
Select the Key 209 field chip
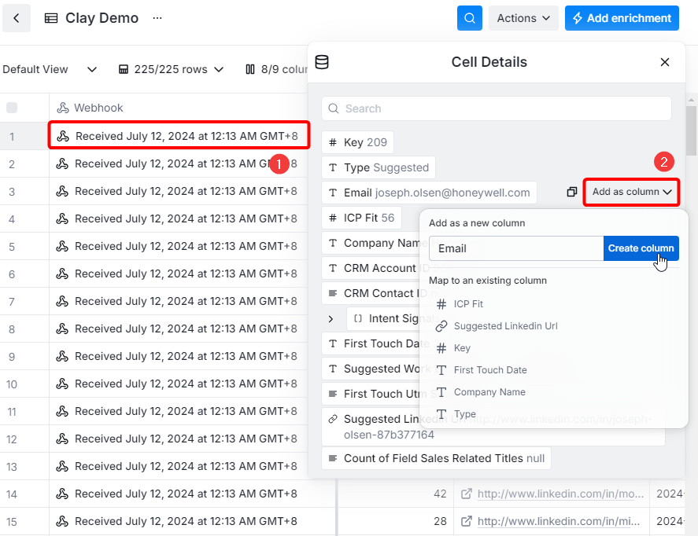tap(357, 142)
